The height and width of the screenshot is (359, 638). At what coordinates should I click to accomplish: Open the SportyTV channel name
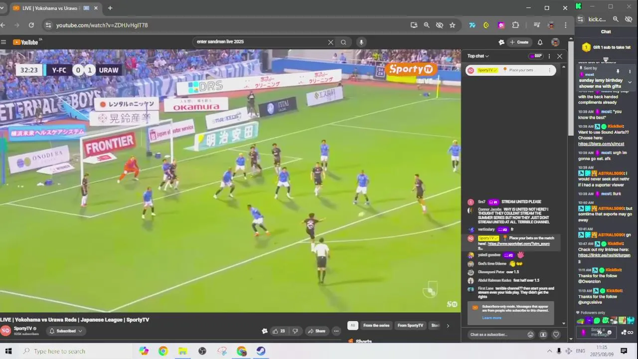point(23,329)
